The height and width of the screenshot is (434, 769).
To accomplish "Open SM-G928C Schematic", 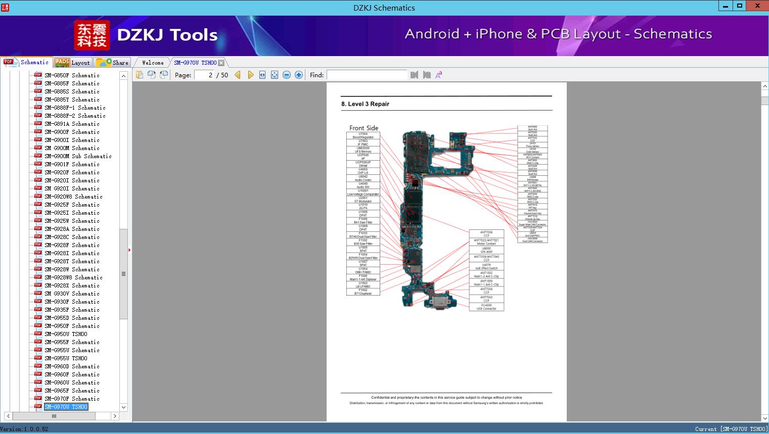I will [x=72, y=237].
